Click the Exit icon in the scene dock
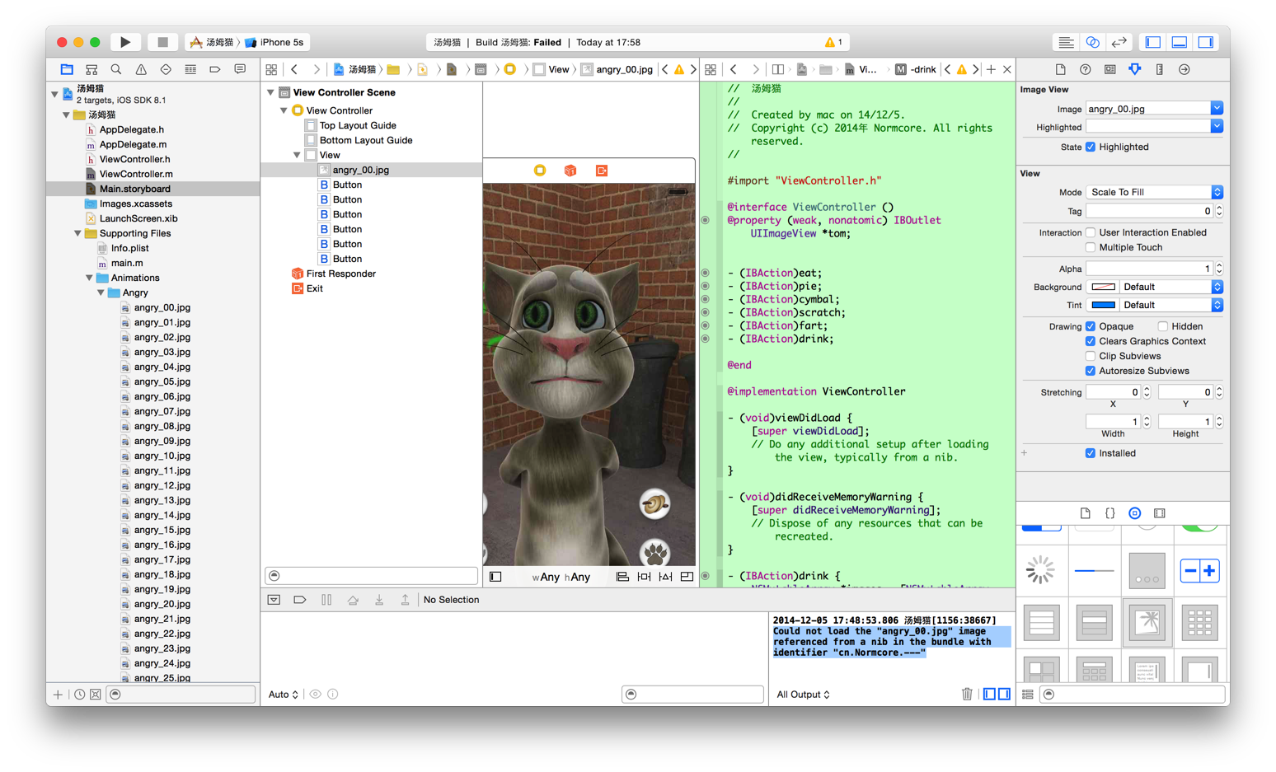 [602, 171]
